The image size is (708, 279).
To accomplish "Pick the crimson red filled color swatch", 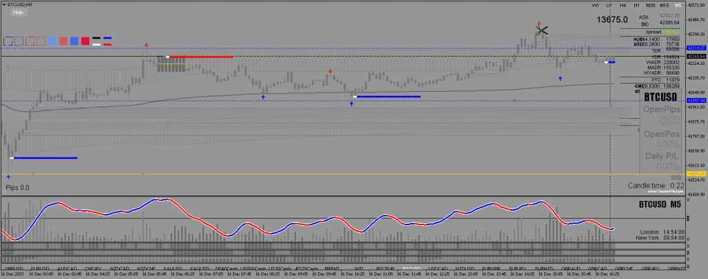I will pyautogui.click(x=85, y=41).
